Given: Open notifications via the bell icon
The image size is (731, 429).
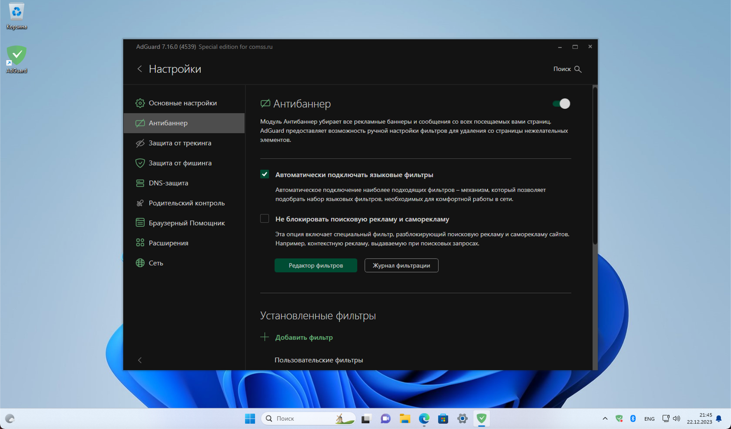Looking at the screenshot, I should pyautogui.click(x=719, y=418).
